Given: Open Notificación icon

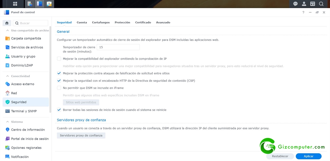Looking at the screenshot, I should click(8, 156).
